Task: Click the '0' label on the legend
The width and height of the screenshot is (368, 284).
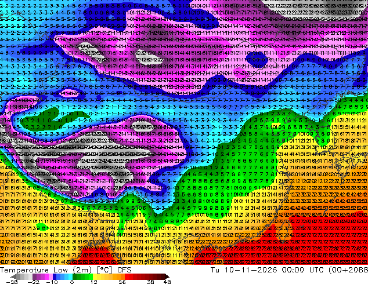Action: pyautogui.click(x=72, y=282)
